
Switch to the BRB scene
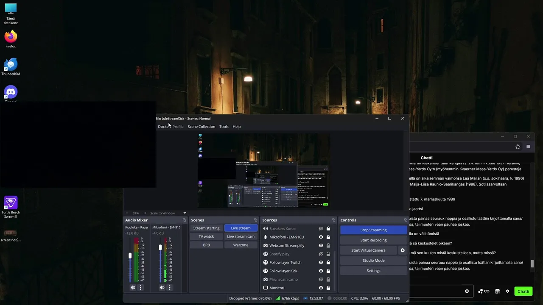pos(206,245)
